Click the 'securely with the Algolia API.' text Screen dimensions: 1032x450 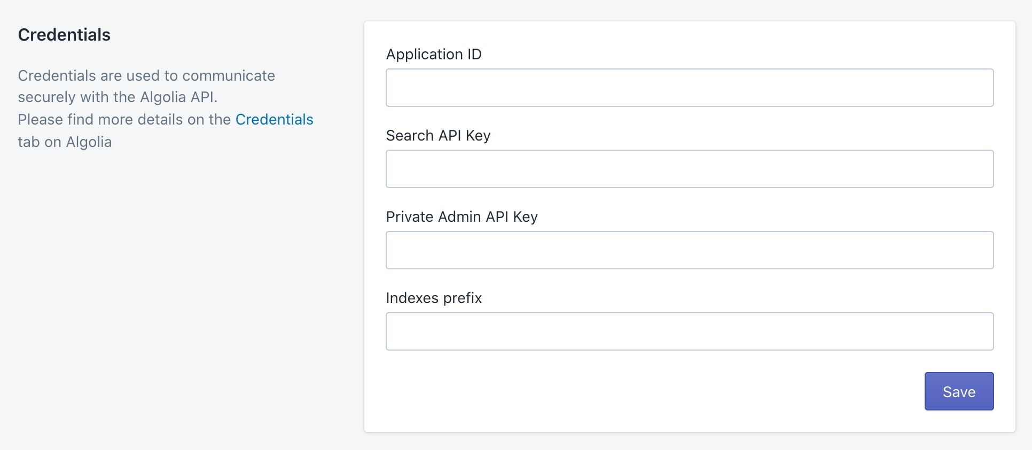(x=118, y=97)
